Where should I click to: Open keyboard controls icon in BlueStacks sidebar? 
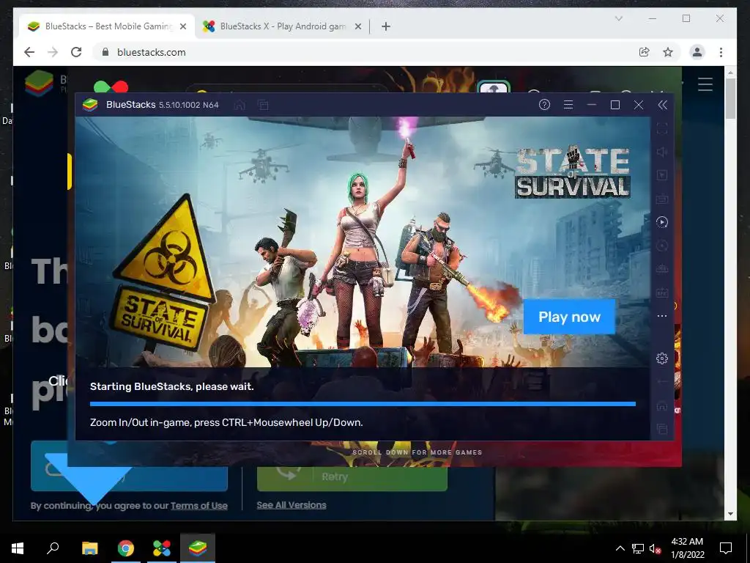(x=662, y=199)
